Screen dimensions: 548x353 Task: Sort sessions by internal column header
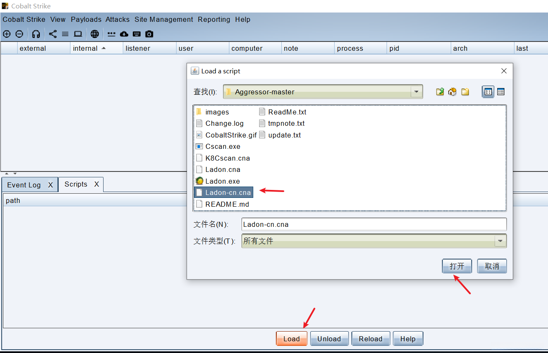pyautogui.click(x=96, y=48)
